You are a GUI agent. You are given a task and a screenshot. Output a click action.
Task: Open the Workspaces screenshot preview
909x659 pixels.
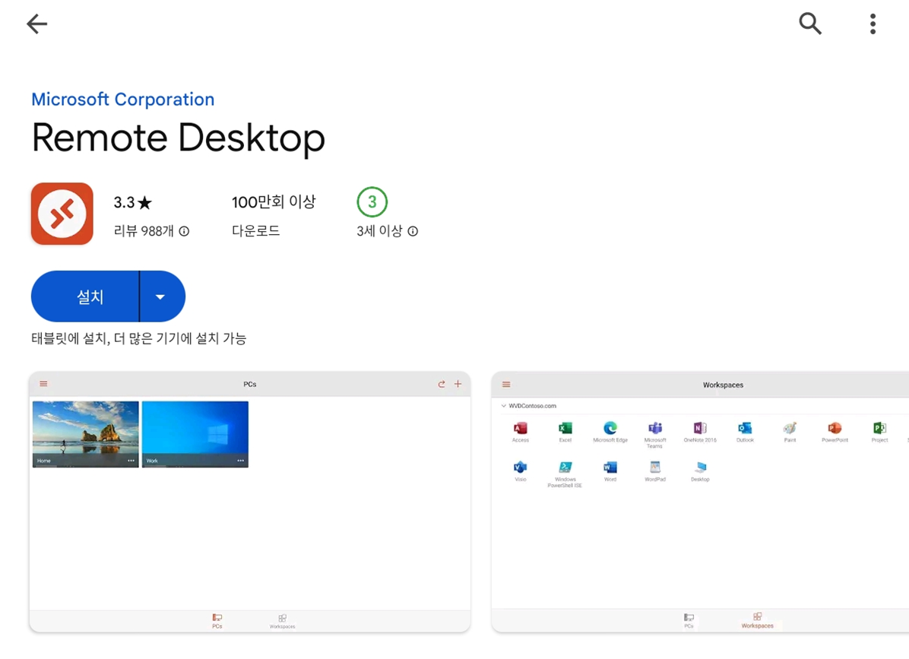tap(700, 502)
